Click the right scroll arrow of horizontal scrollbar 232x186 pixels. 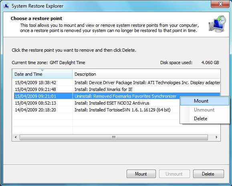click(x=217, y=137)
